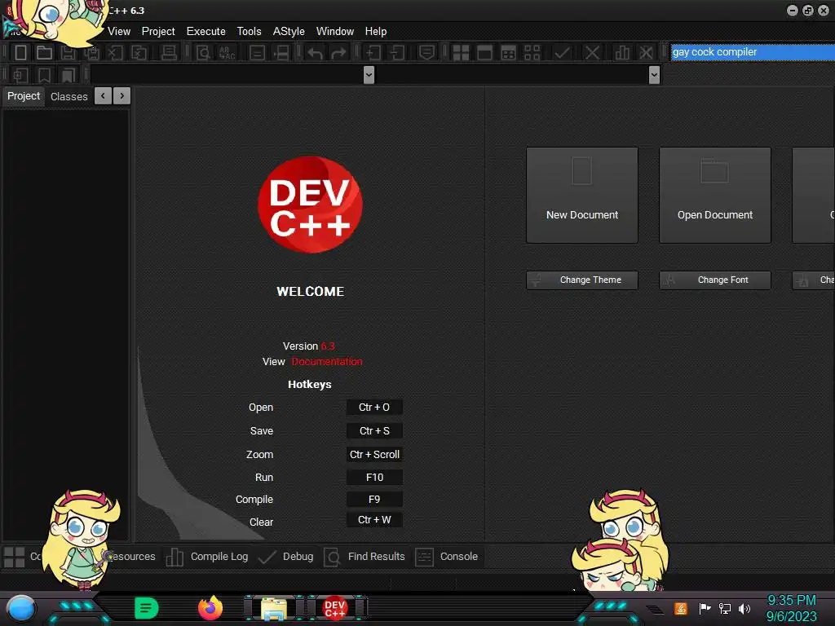
Task: Expand the function list dropdown arrow
Action: click(x=655, y=74)
